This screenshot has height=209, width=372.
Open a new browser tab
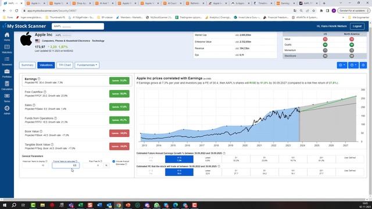324,3
